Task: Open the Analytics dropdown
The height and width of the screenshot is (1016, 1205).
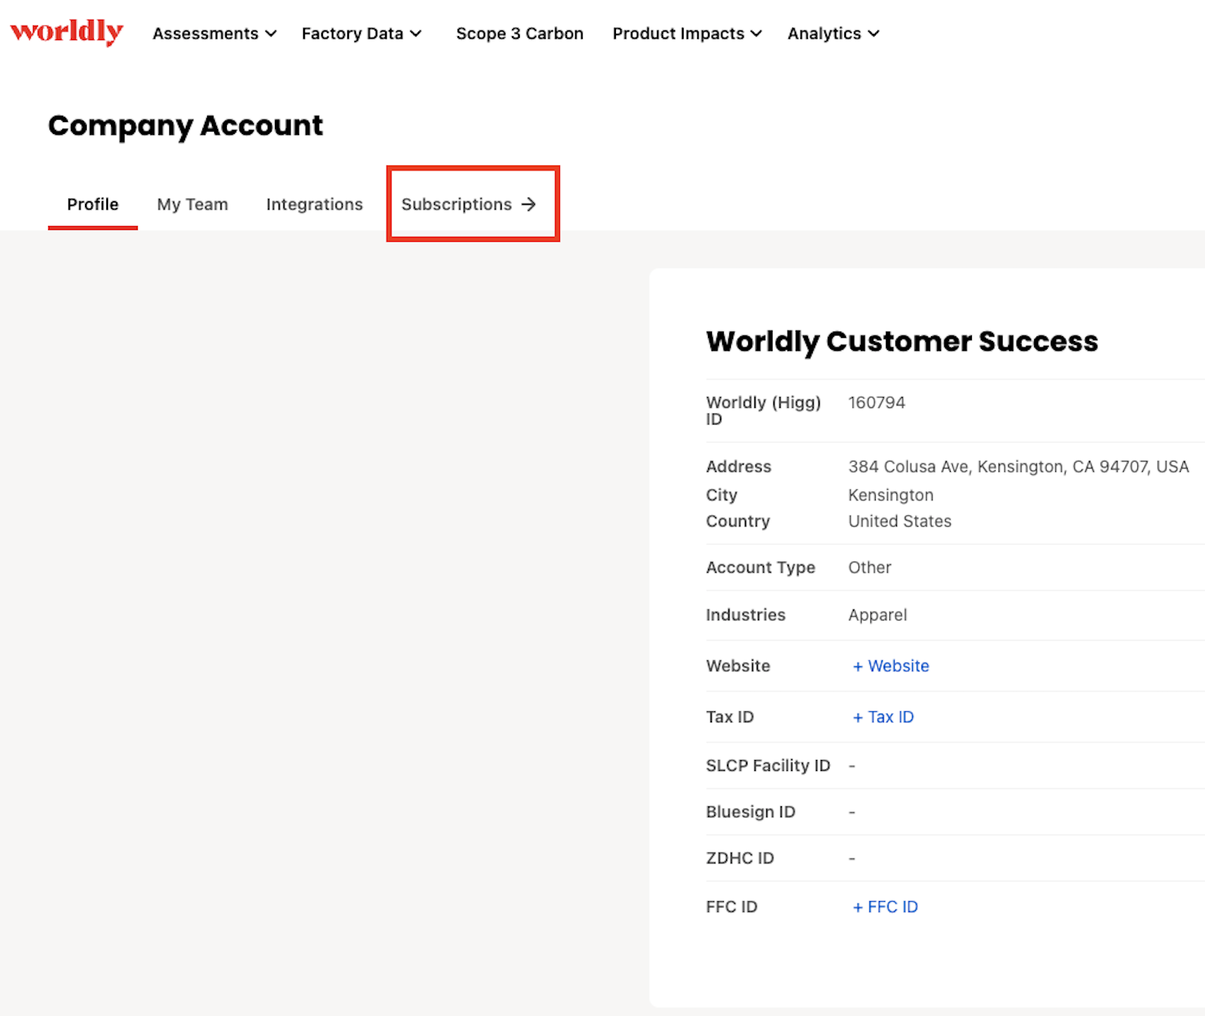Action: [x=833, y=34]
